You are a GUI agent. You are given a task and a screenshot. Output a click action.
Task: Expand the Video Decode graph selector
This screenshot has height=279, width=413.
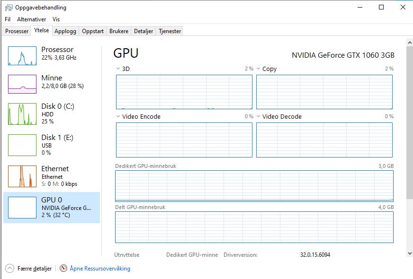(259, 116)
